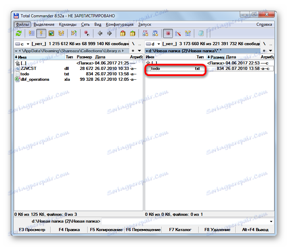Click the left panel Shareaza path bar

click(72, 51)
